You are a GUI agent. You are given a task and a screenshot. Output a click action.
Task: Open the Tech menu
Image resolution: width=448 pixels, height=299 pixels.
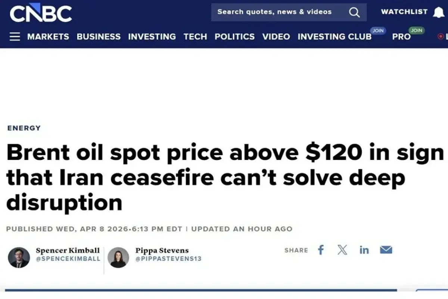195,37
